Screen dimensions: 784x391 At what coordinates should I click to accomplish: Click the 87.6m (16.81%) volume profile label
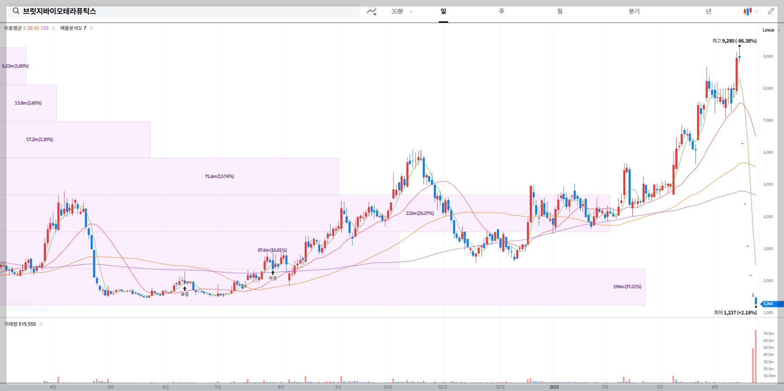(272, 250)
